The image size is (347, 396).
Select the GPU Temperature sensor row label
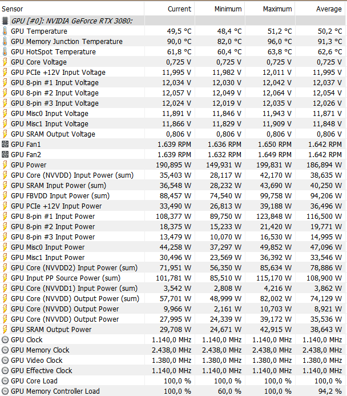click(x=39, y=31)
